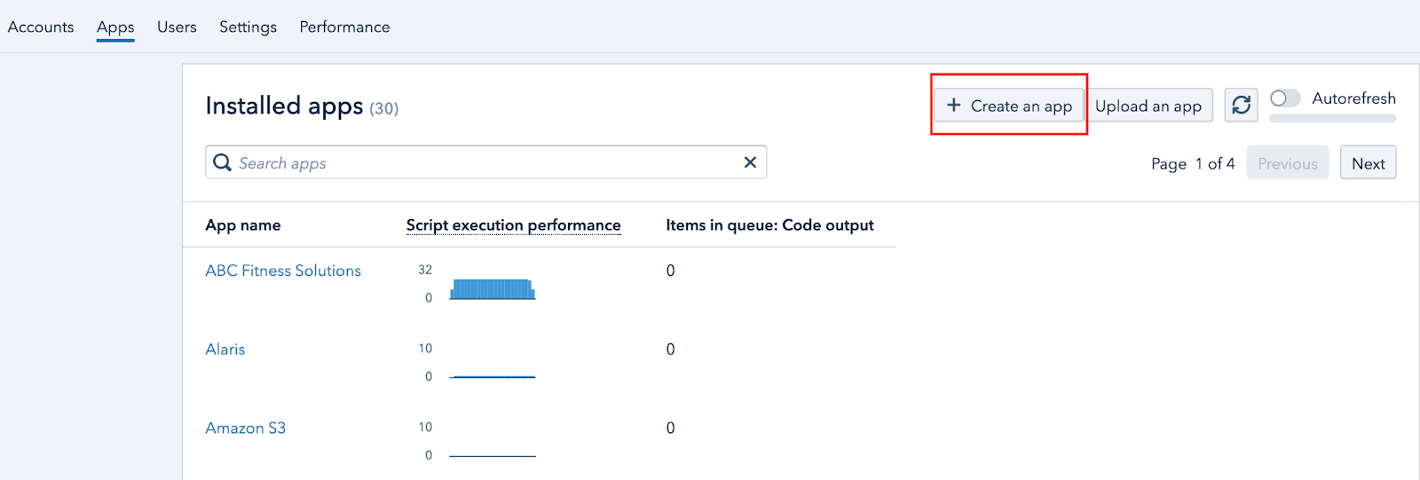Open the Alaris app link
Image resolution: width=1420 pixels, height=480 pixels.
coord(225,350)
